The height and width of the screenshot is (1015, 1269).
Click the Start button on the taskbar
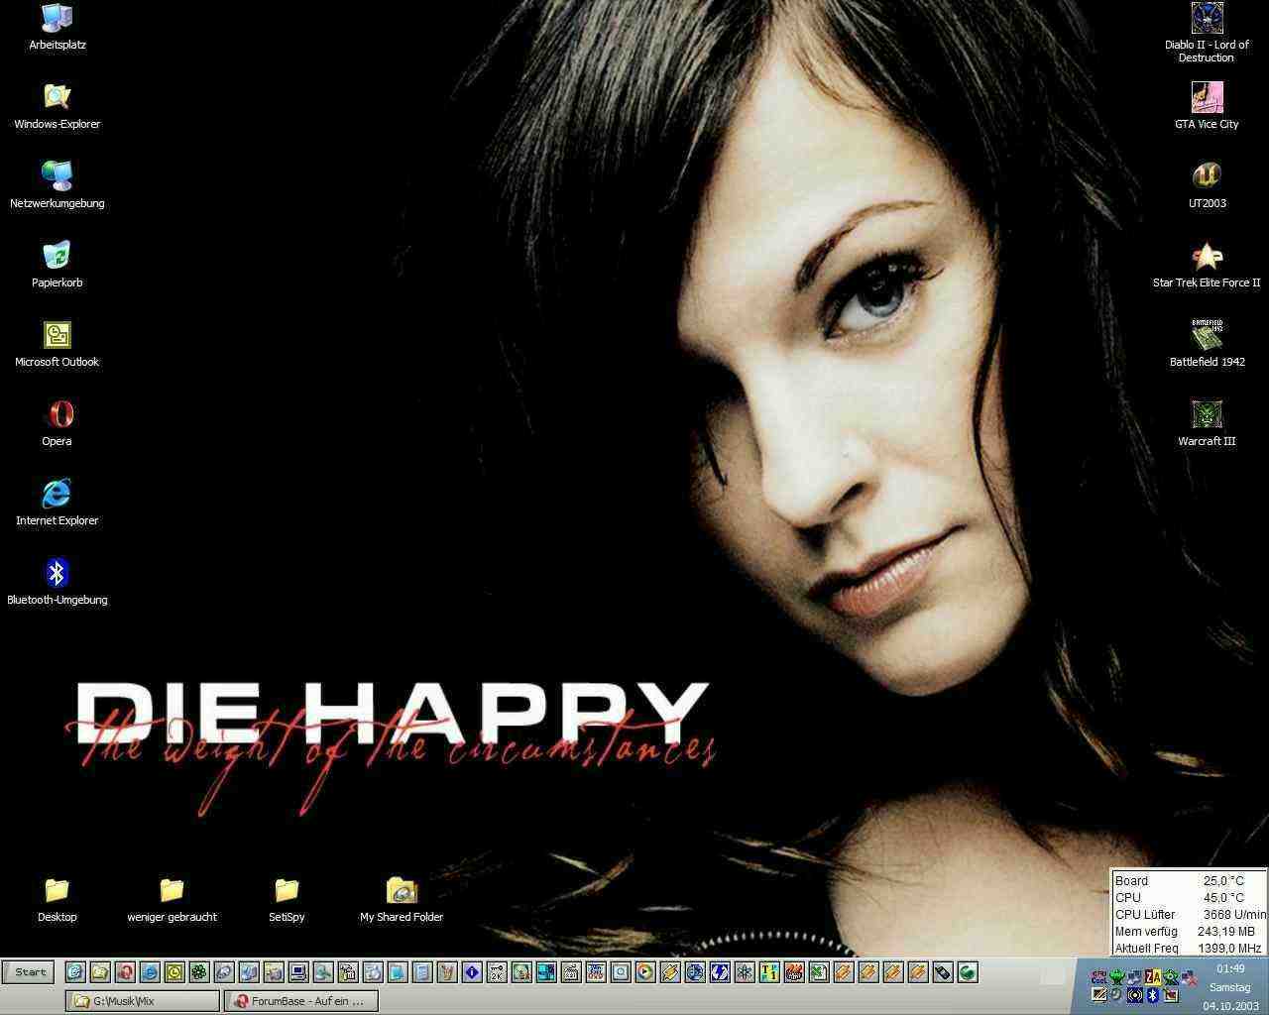[x=29, y=972]
